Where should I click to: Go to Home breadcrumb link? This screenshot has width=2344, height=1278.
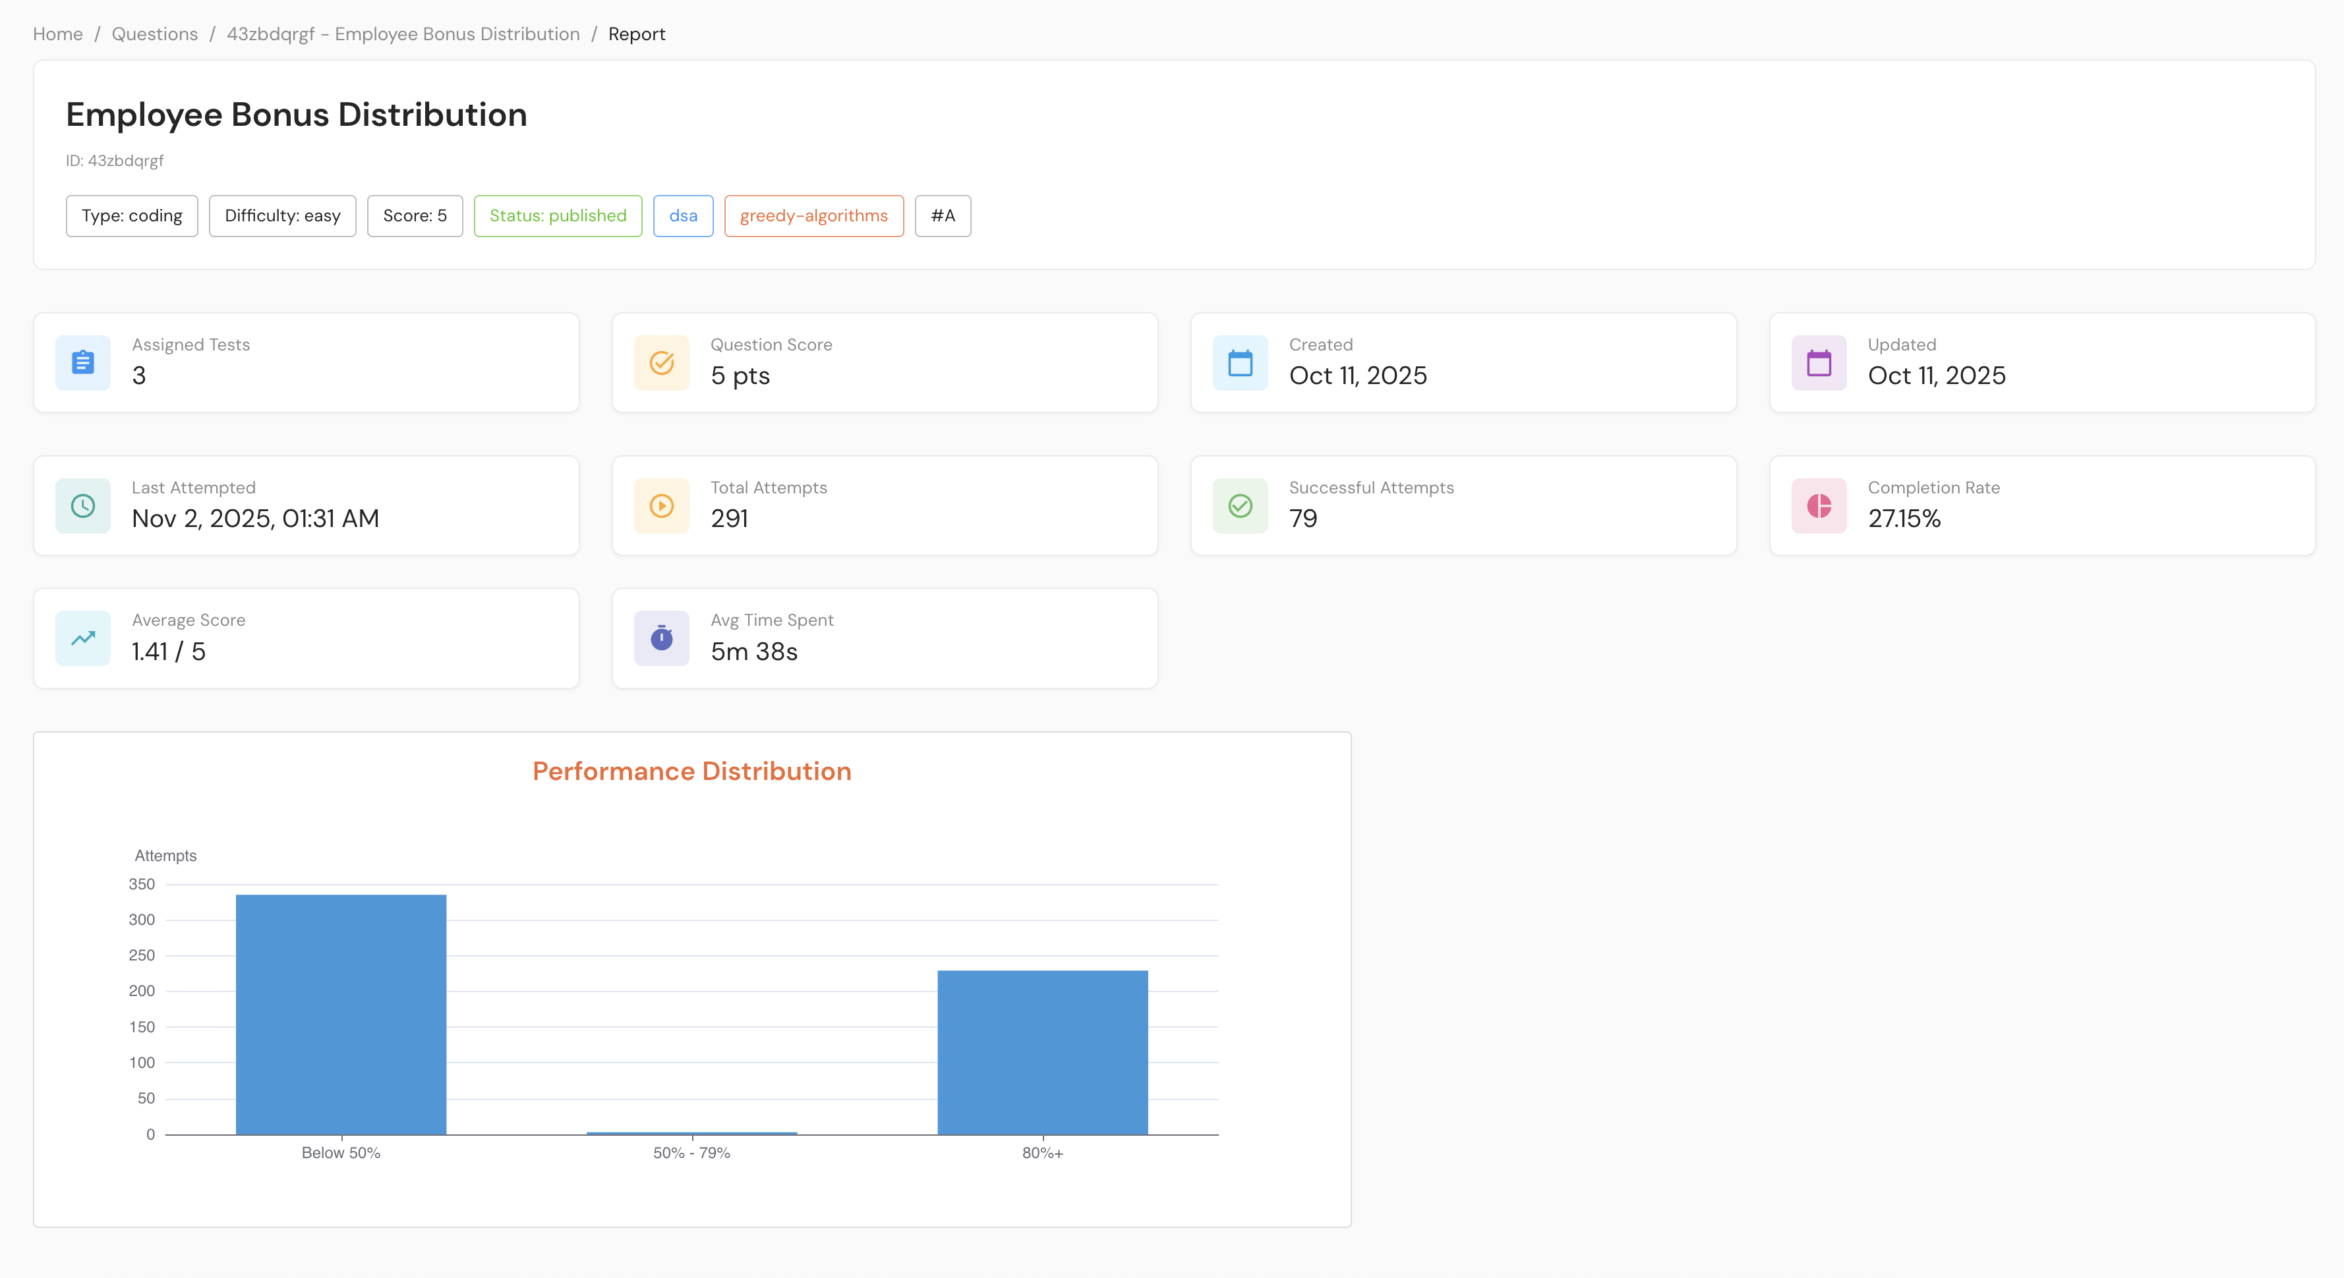coord(57,34)
